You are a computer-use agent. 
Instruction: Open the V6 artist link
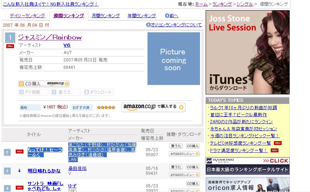pos(67,45)
